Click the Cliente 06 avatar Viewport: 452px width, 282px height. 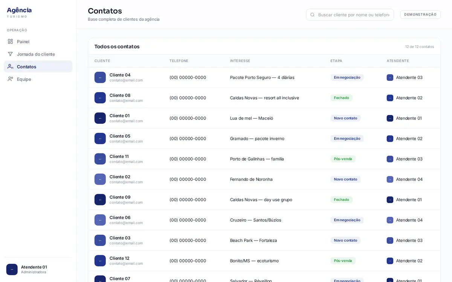(x=100, y=220)
